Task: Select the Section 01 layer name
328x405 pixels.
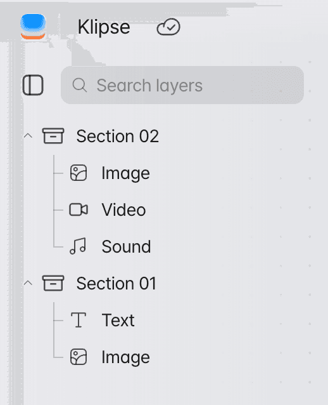Action: pos(117,283)
